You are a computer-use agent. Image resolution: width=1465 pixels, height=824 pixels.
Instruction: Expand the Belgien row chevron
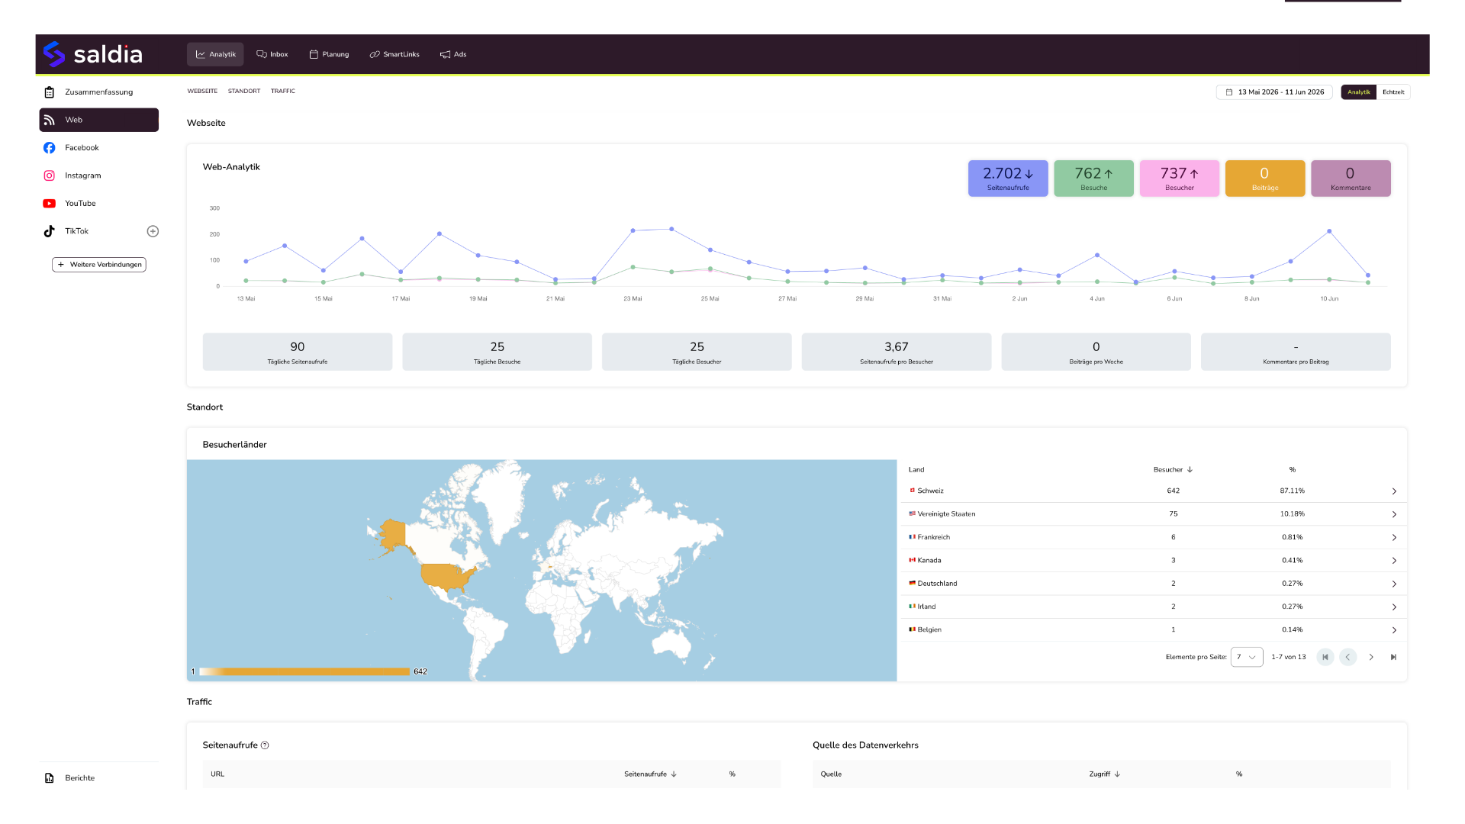pyautogui.click(x=1394, y=630)
